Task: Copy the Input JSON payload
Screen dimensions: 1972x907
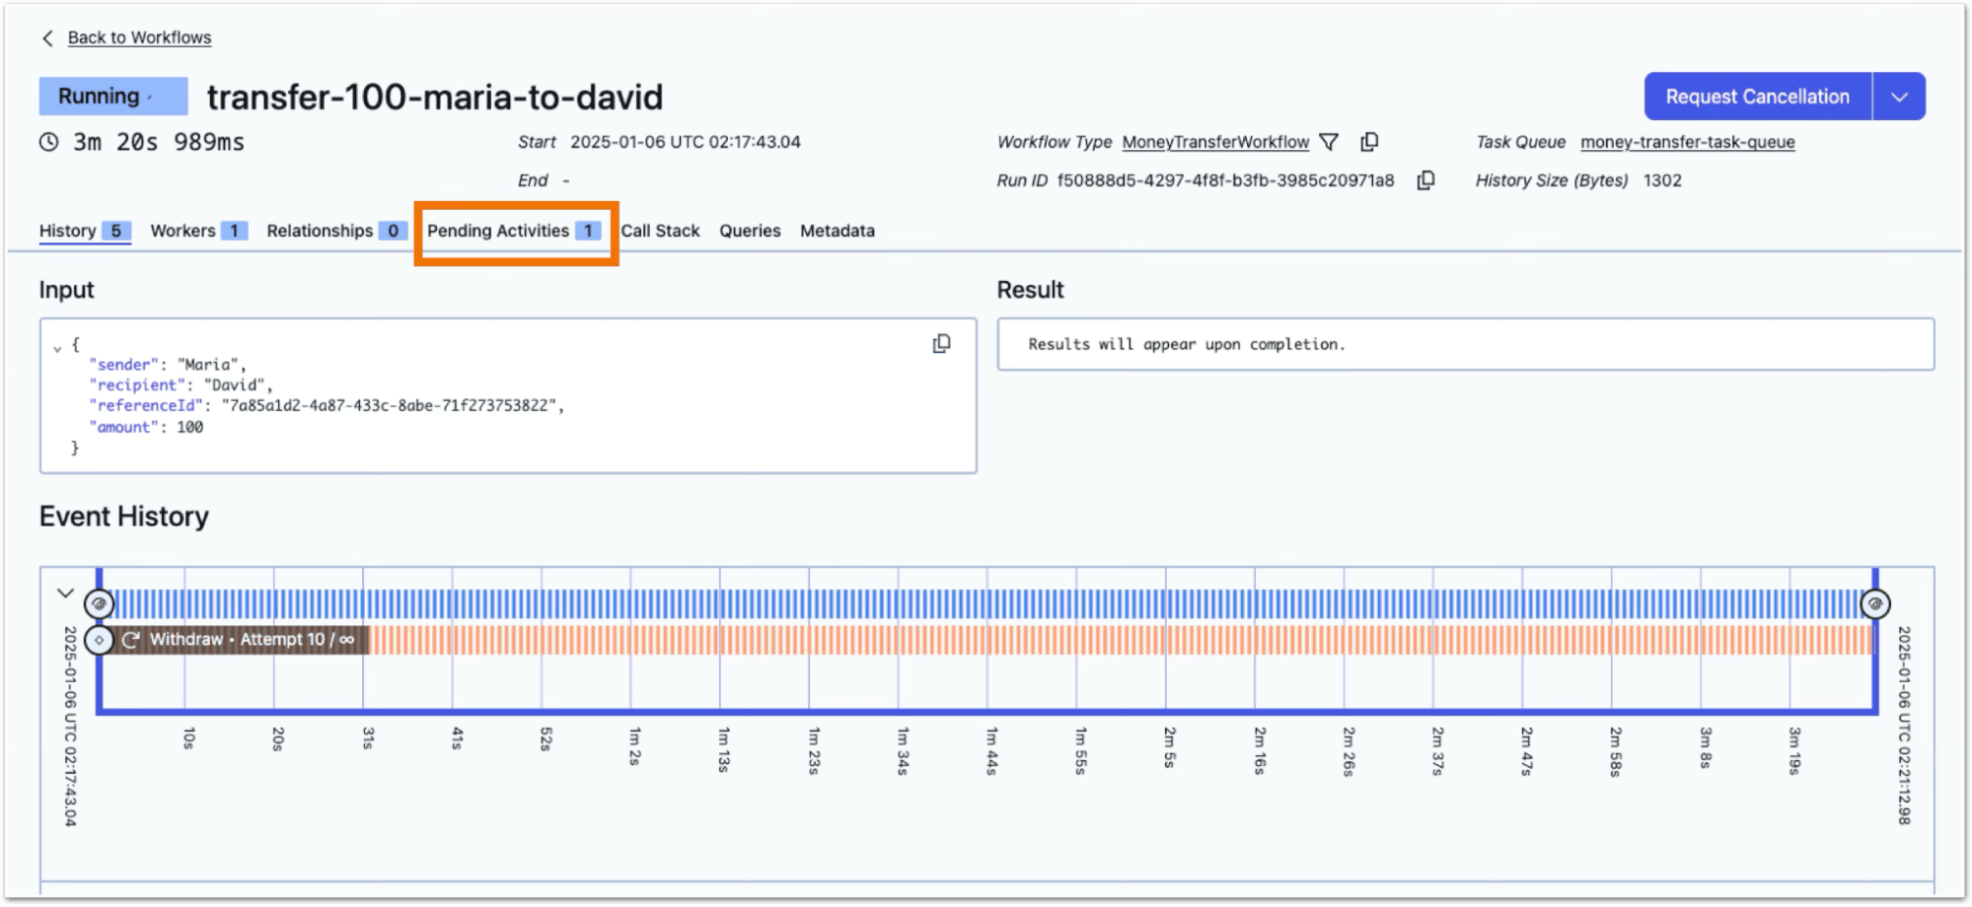Action: (941, 344)
